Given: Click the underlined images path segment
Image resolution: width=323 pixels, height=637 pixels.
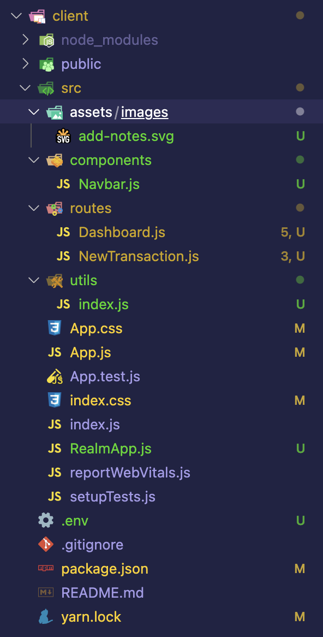Looking at the screenshot, I should (145, 113).
